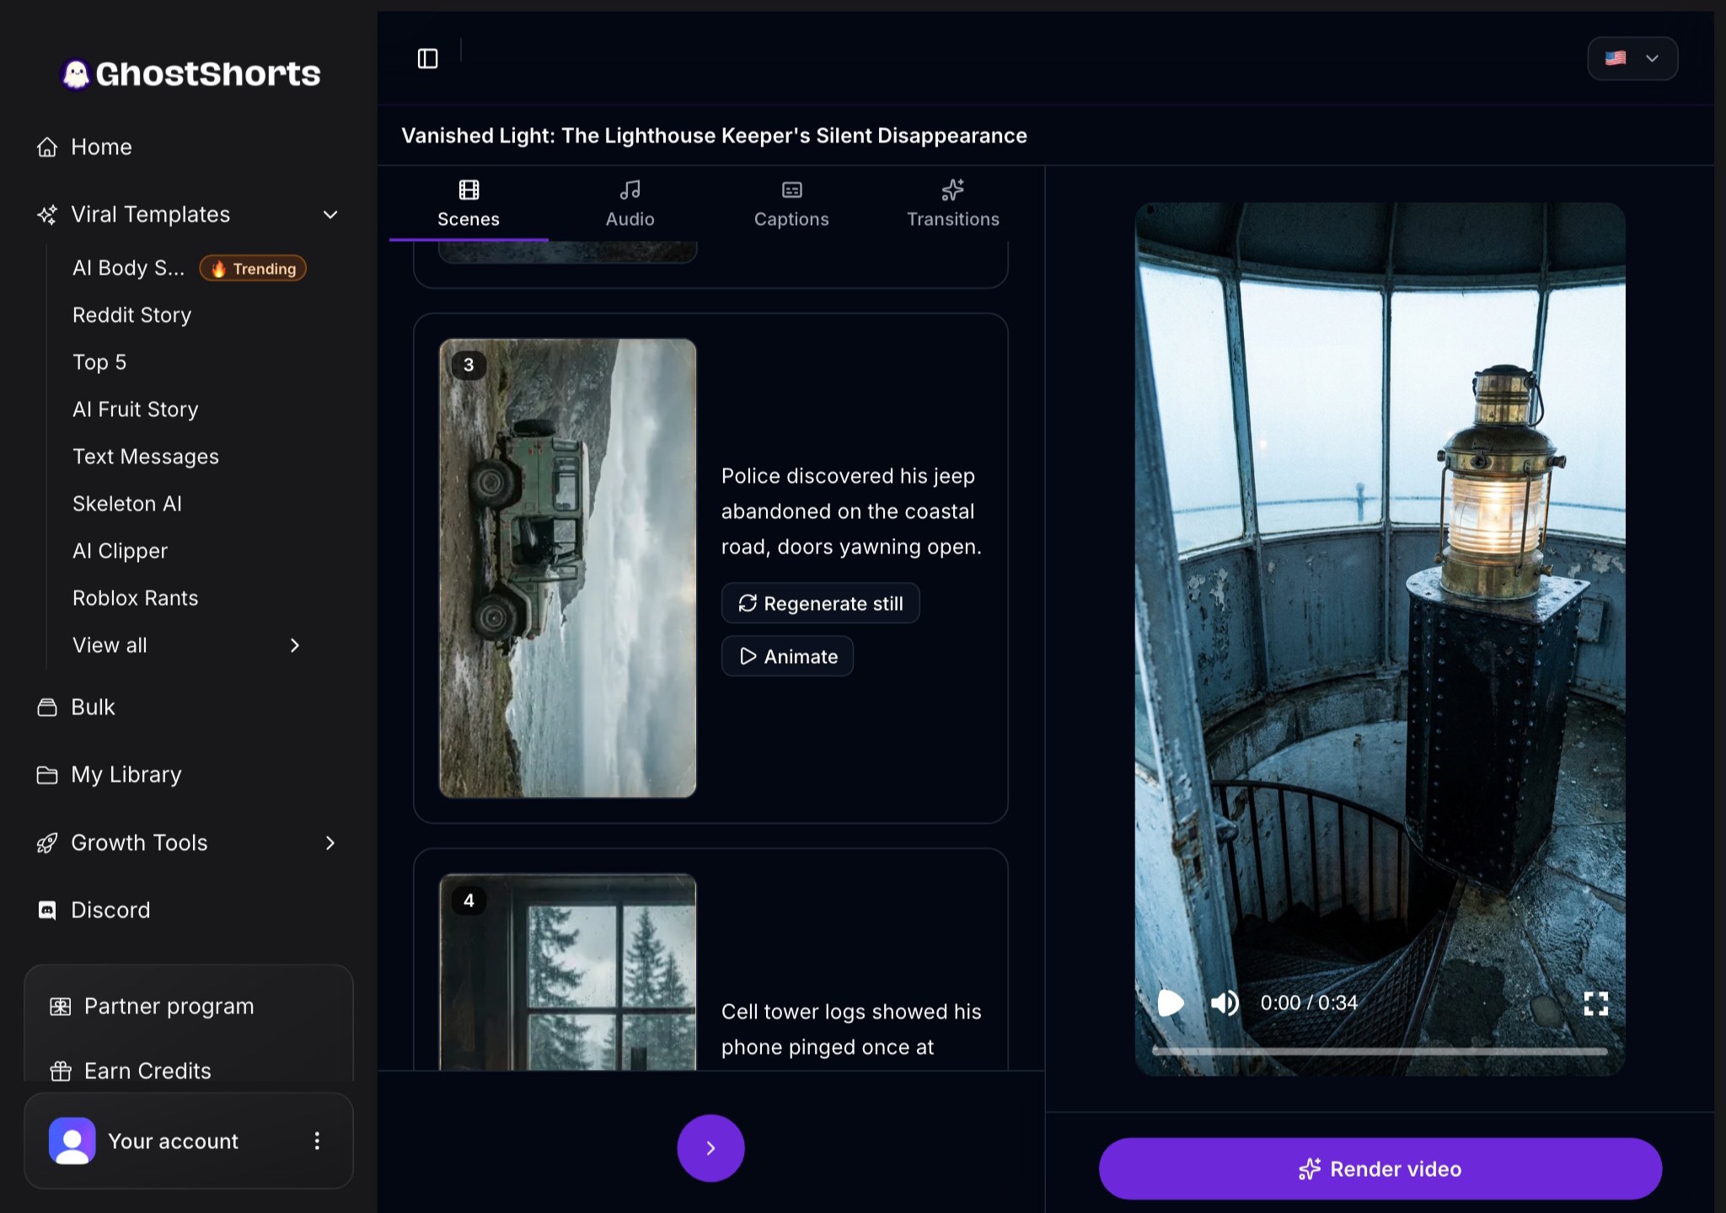Select the scene 3 jeep thumbnail
Viewport: 1726px width, 1213px height.
click(x=568, y=568)
